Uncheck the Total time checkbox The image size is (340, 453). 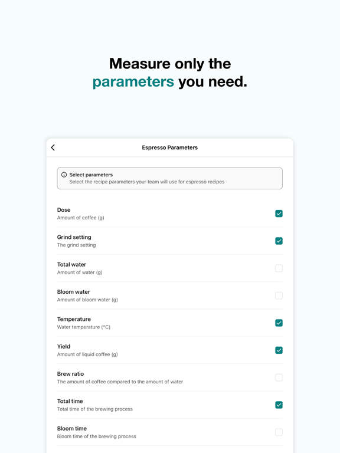pyautogui.click(x=279, y=405)
